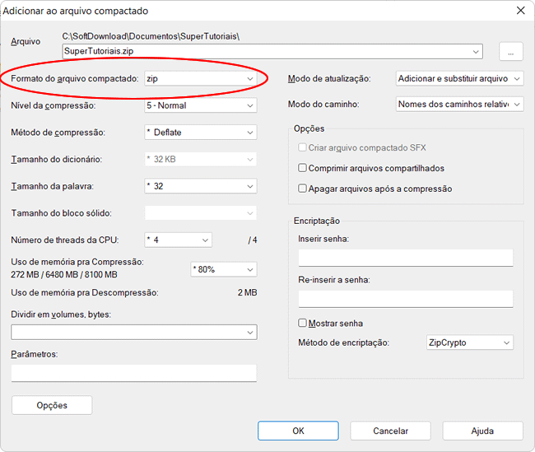Open the CPU threads dropdown
535x452 pixels.
(178, 240)
